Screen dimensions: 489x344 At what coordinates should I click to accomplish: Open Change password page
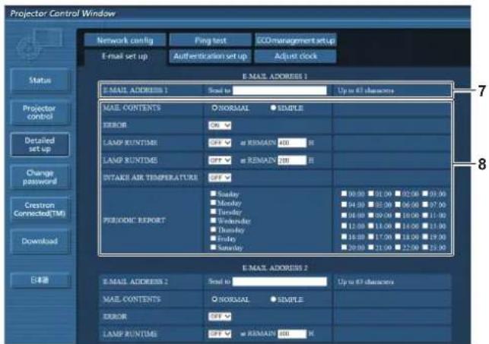pos(40,177)
